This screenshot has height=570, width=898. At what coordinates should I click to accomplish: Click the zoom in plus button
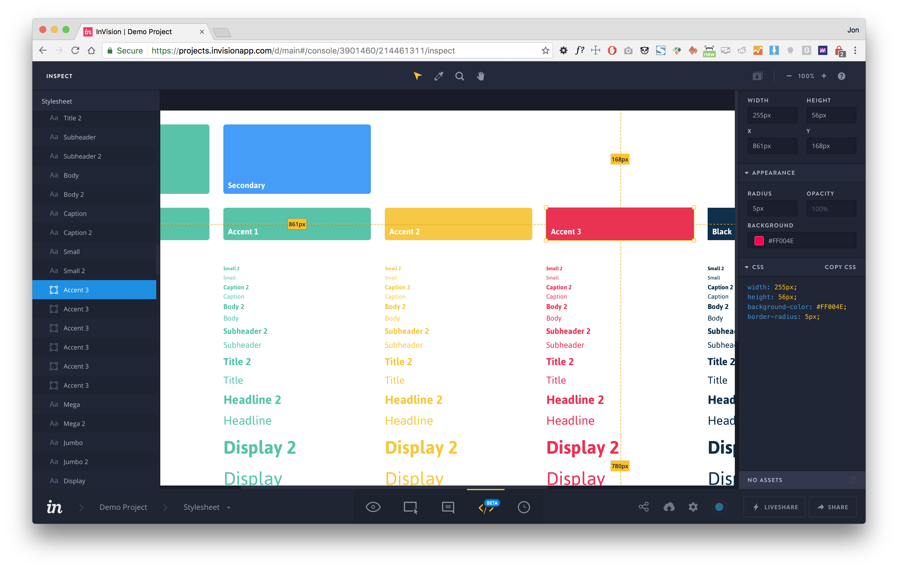pos(824,76)
